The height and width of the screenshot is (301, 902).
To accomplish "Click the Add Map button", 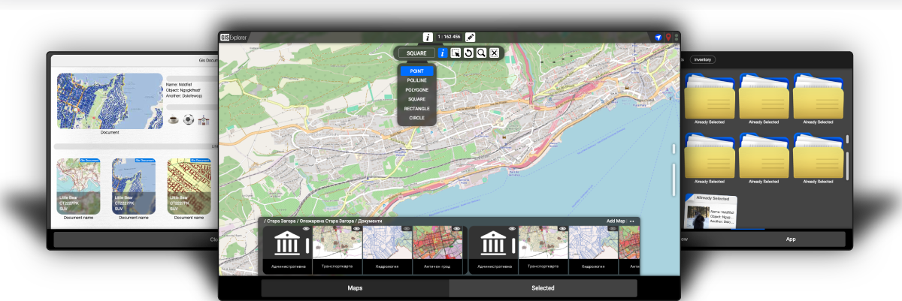I will click(x=616, y=221).
